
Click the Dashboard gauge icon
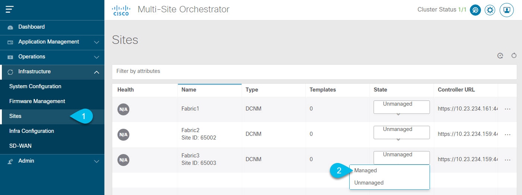10,27
